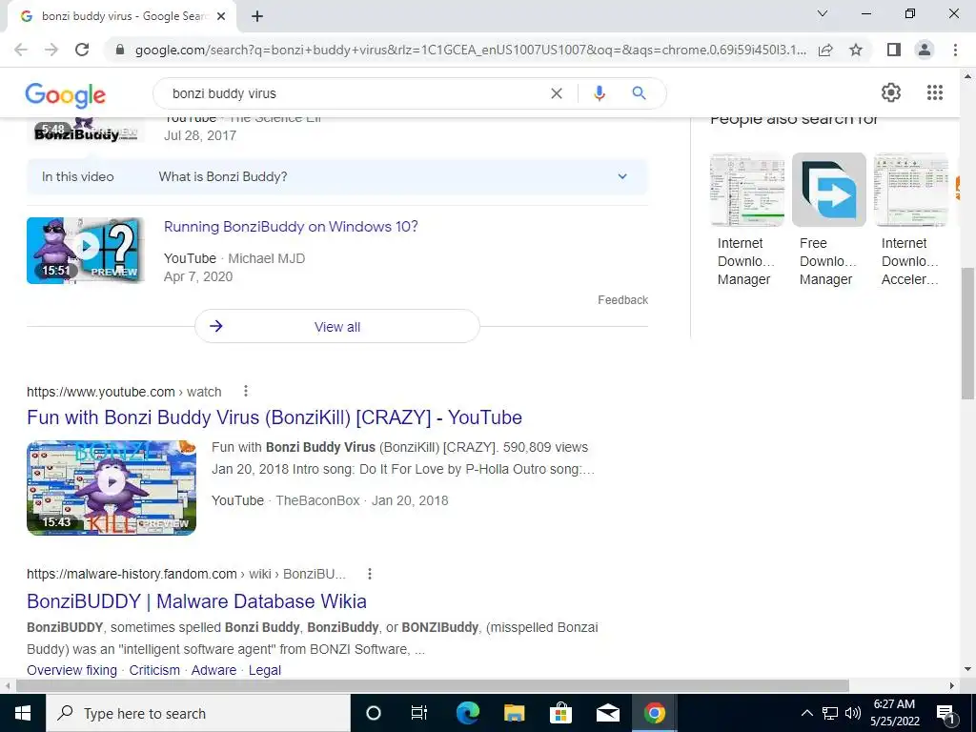
Task: Open the Chrome profile avatar
Action: click(x=925, y=50)
